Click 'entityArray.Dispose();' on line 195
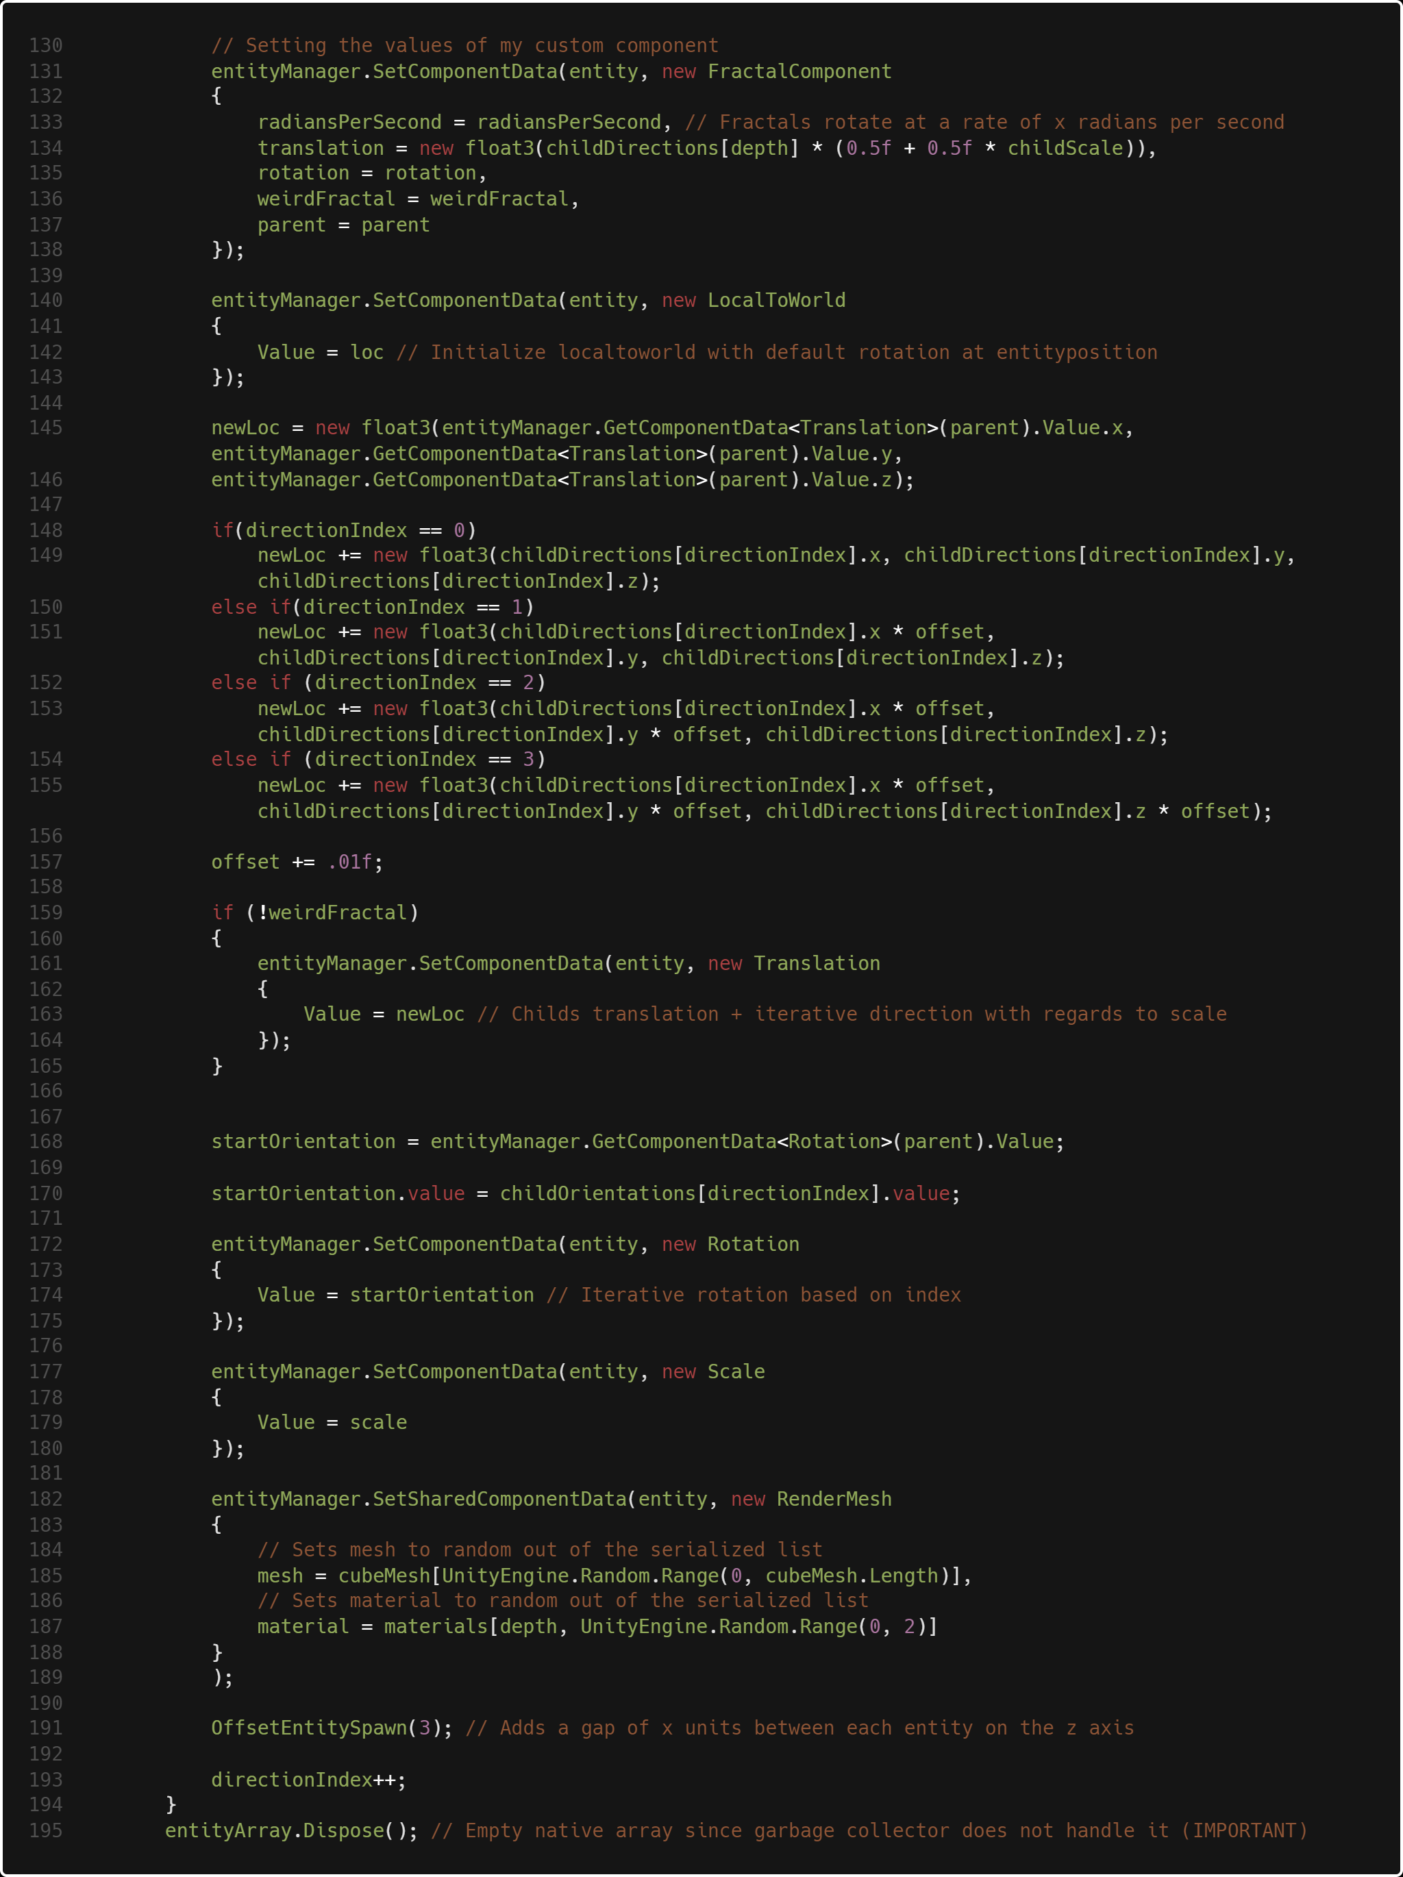Image resolution: width=1403 pixels, height=1877 pixels. 292,1830
